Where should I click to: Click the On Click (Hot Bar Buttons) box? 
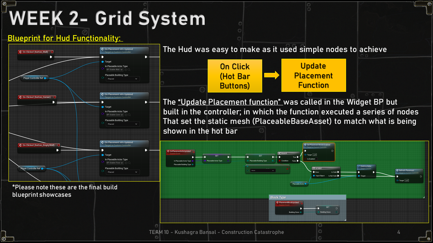pyautogui.click(x=235, y=76)
